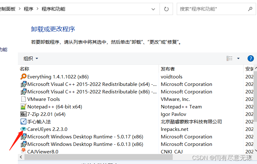This screenshot has height=164, width=257.
Task: Click publisher Notepad++ Team
Action: tap(181, 107)
